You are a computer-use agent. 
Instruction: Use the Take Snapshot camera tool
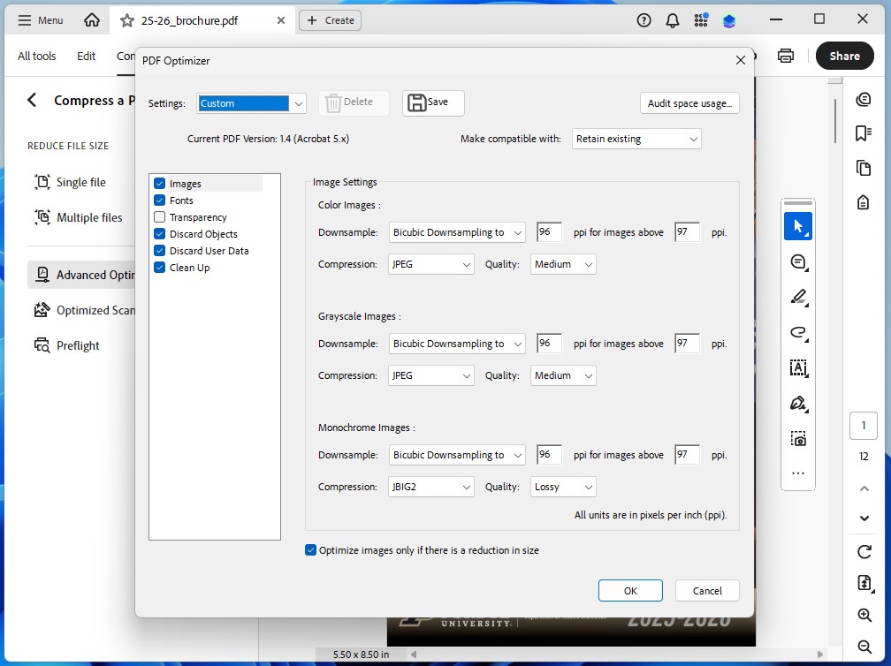[798, 438]
